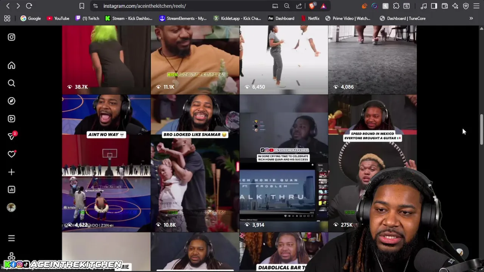The width and height of the screenshot is (484, 272).
Task: Click the gray K extension icon
Action: click(385, 6)
